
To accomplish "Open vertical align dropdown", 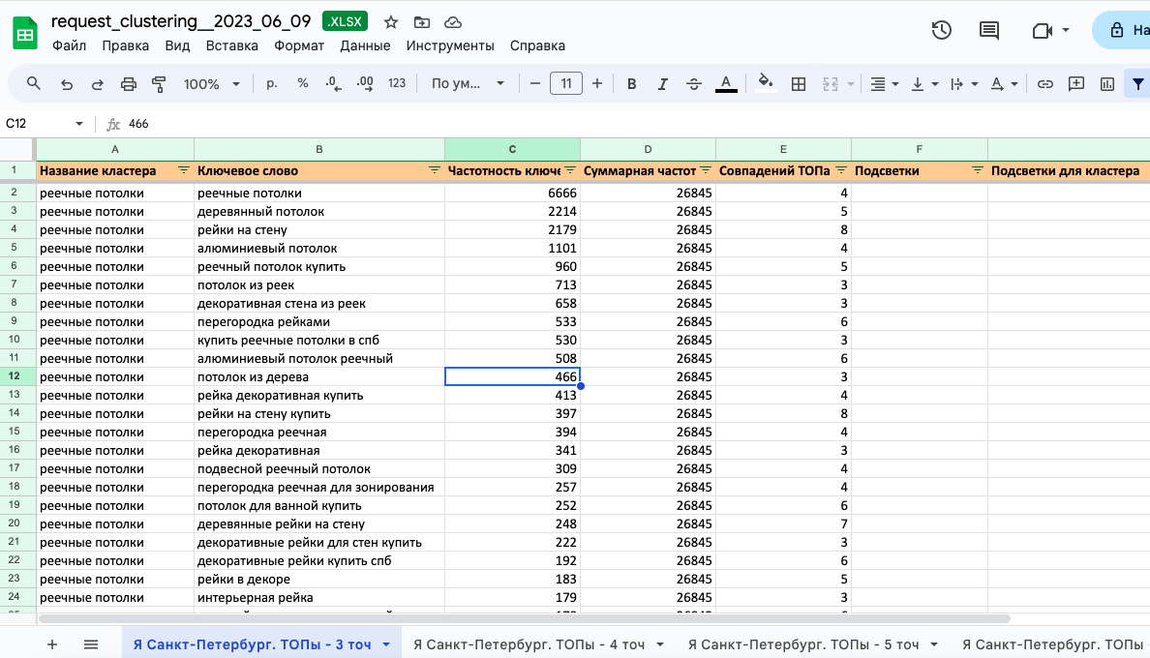I will tap(924, 84).
